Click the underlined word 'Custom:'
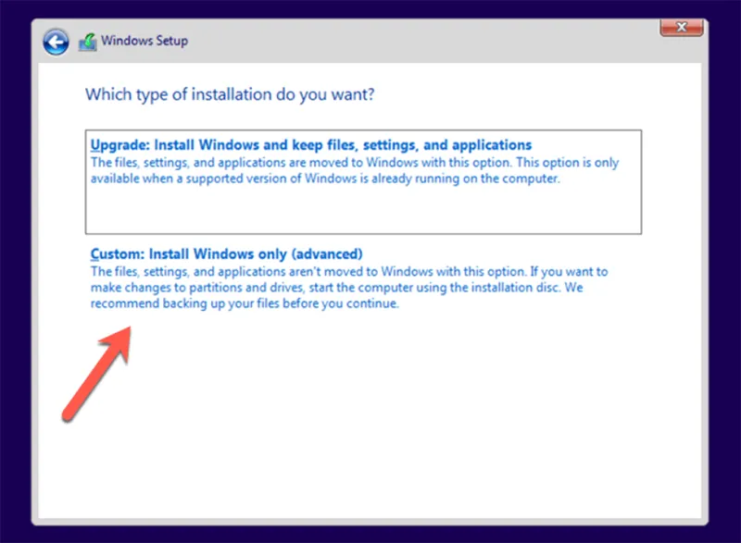The width and height of the screenshot is (741, 543). point(117,253)
